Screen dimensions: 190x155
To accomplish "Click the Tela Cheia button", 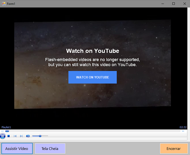I will click(x=50, y=148).
